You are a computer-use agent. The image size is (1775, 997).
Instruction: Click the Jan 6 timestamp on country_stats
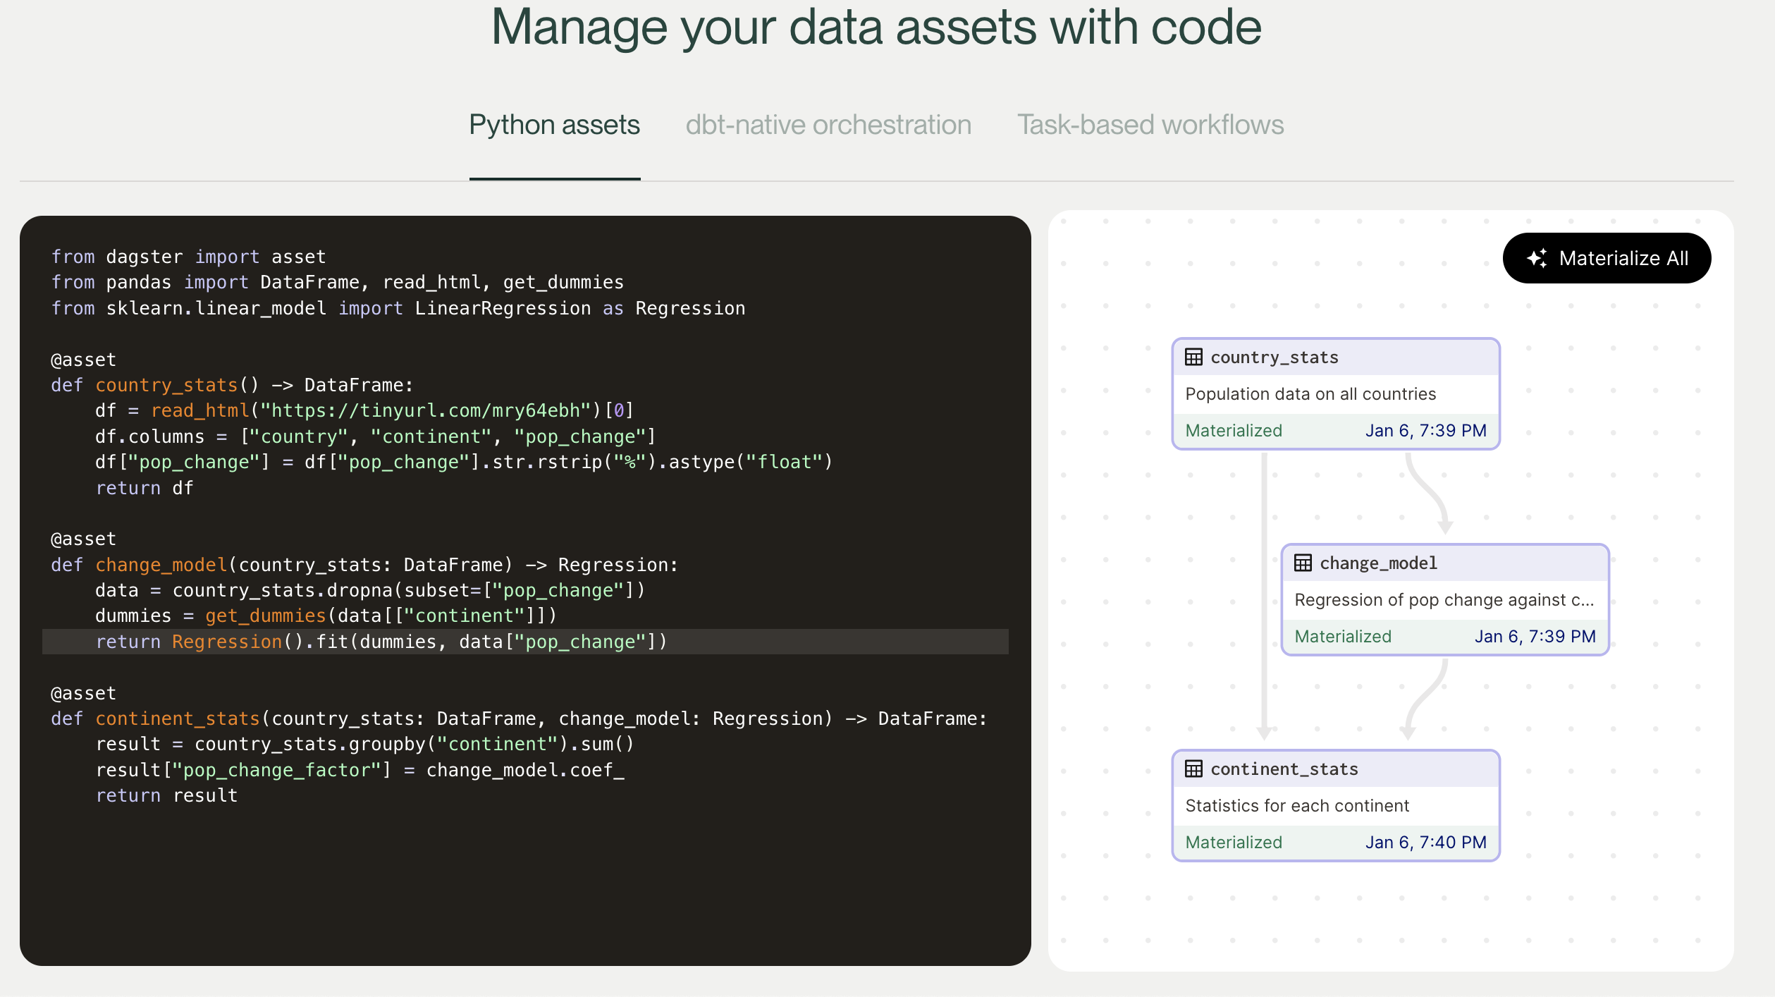pyautogui.click(x=1426, y=430)
